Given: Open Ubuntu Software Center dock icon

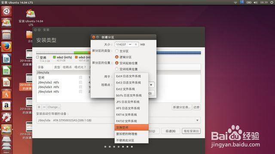Looking at the screenshot, I should pyautogui.click(x=6, y=94).
